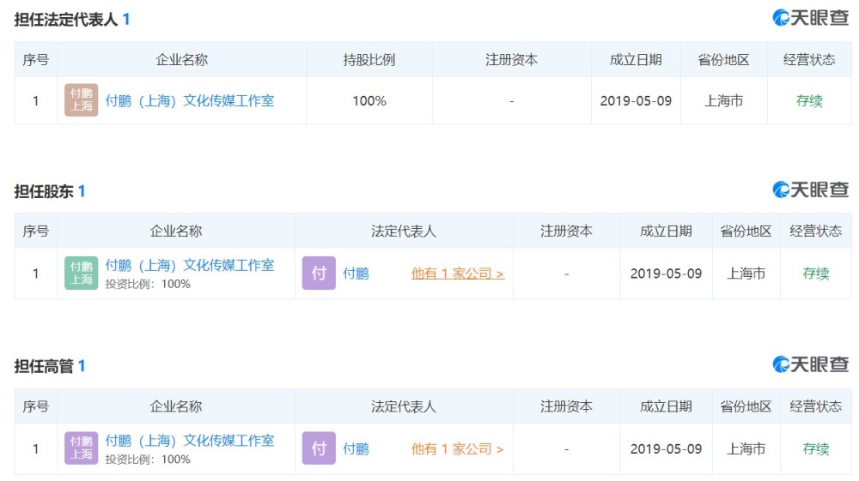Open 付鹏（上海）文化传媒工作室 link in 担任高管 table

coord(189,440)
